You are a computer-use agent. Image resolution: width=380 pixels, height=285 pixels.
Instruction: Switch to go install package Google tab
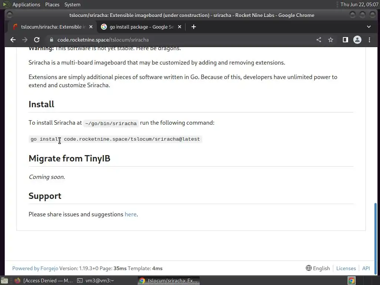(141, 27)
